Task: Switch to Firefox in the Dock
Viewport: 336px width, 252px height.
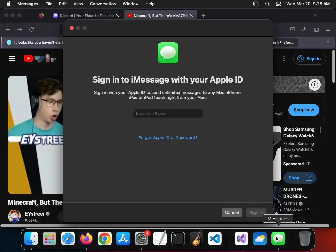Action: tap(86, 239)
